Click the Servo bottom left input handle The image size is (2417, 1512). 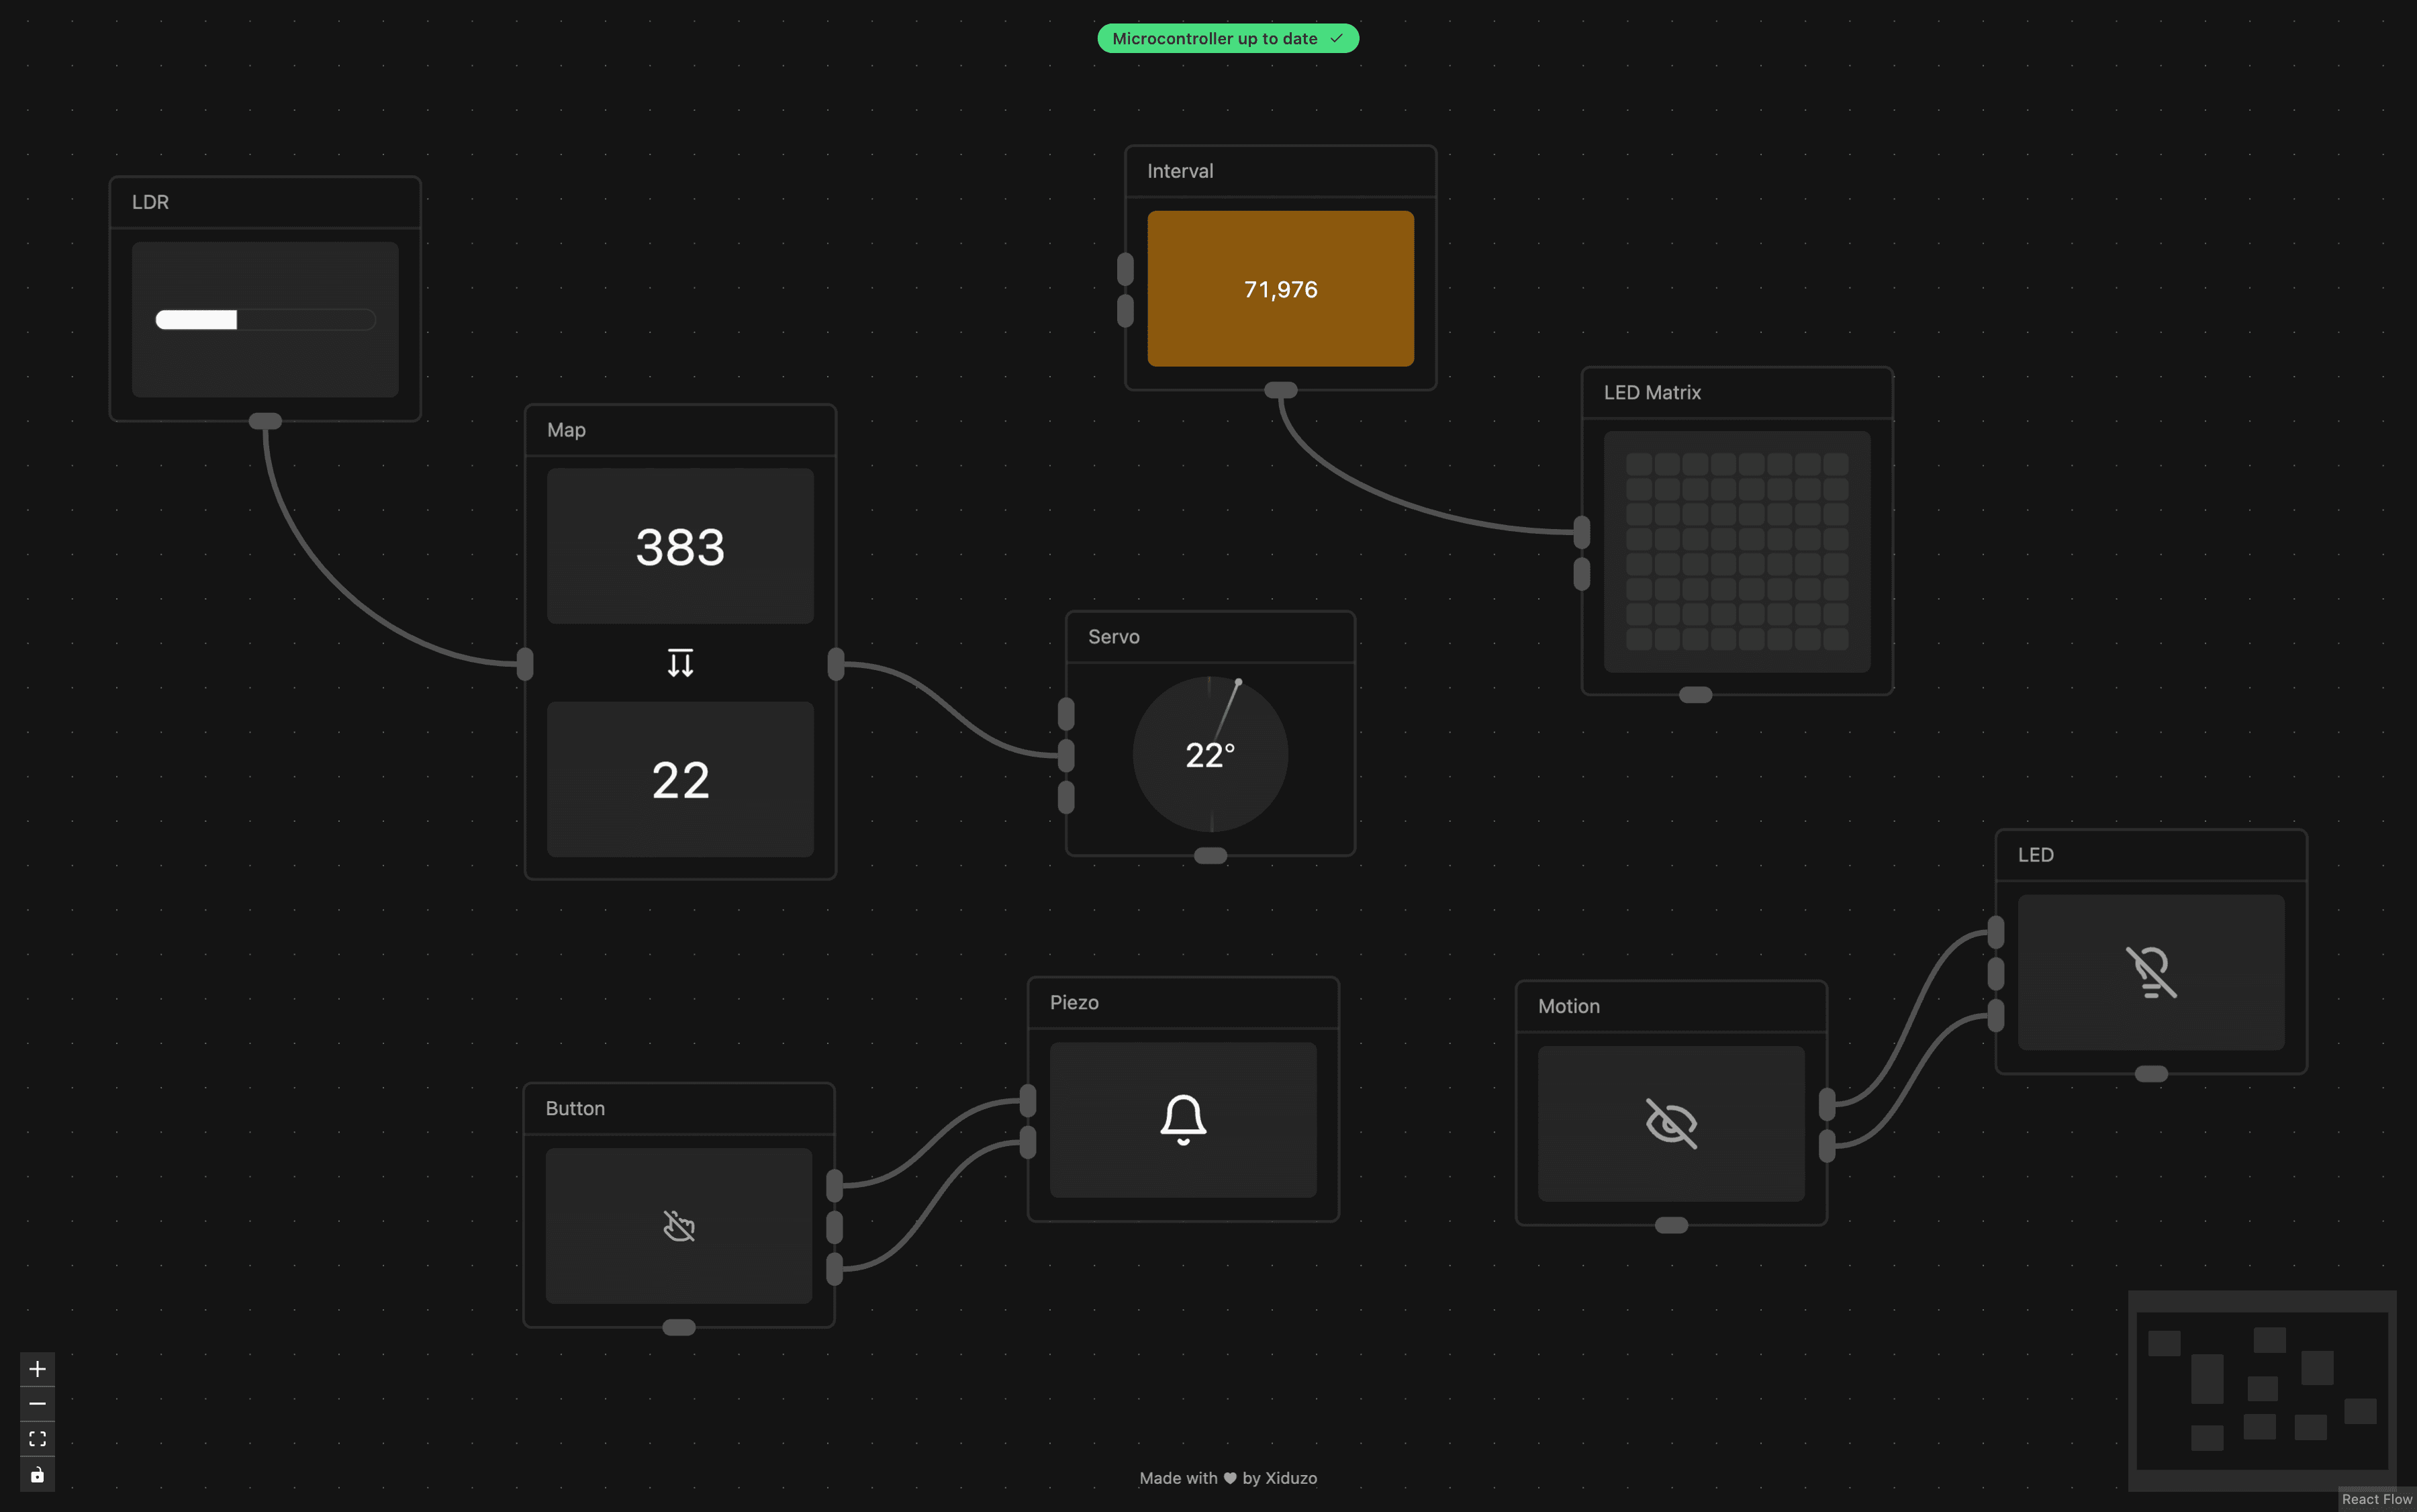click(x=1066, y=798)
